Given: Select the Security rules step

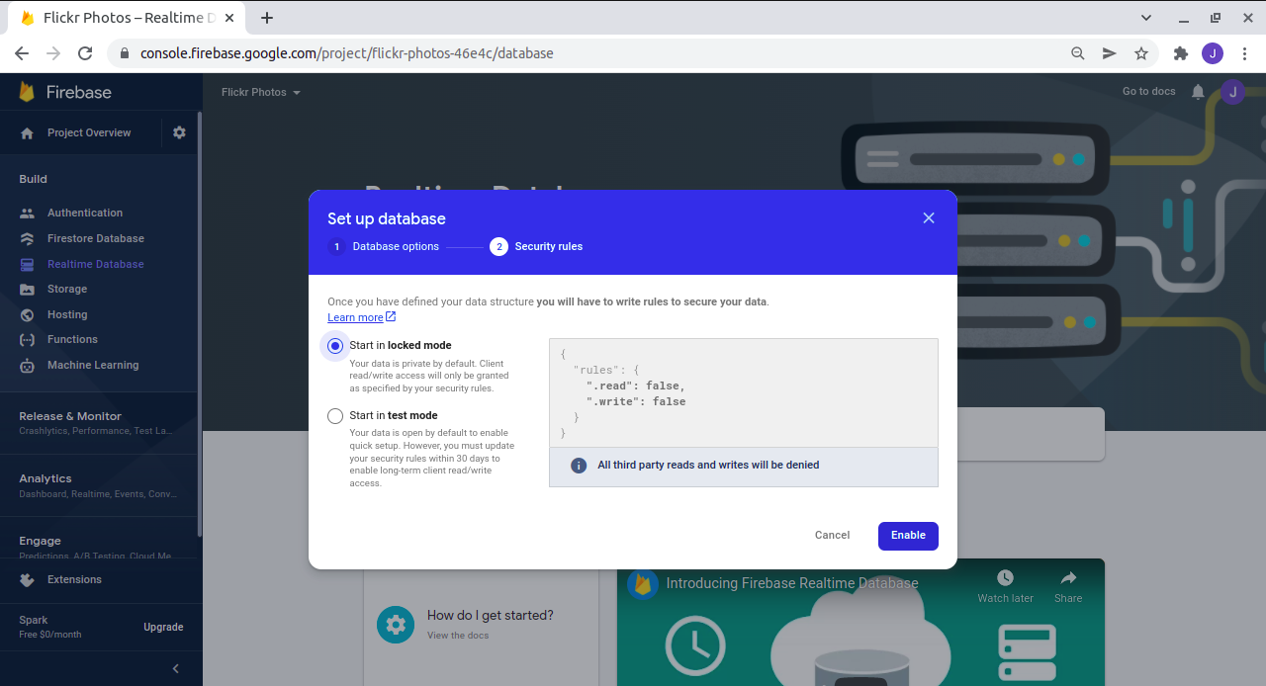Looking at the screenshot, I should [x=536, y=246].
